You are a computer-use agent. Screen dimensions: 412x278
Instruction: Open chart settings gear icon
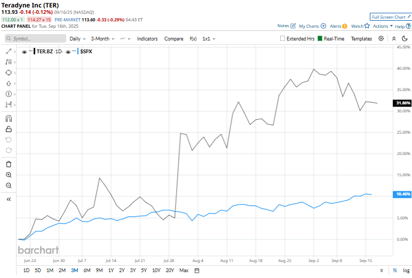pos(381,38)
